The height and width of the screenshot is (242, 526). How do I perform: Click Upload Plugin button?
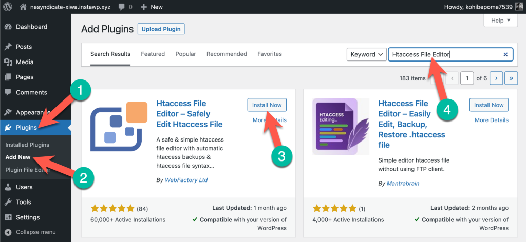click(x=161, y=29)
